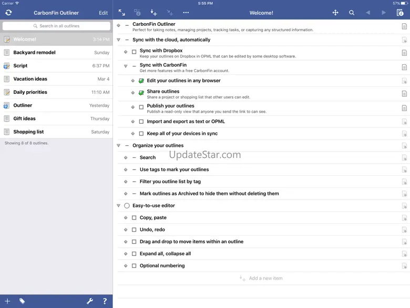Viewport: 410px width, 308px height.
Task: Check the Expand all, collapse all checkbox
Action: point(134,254)
